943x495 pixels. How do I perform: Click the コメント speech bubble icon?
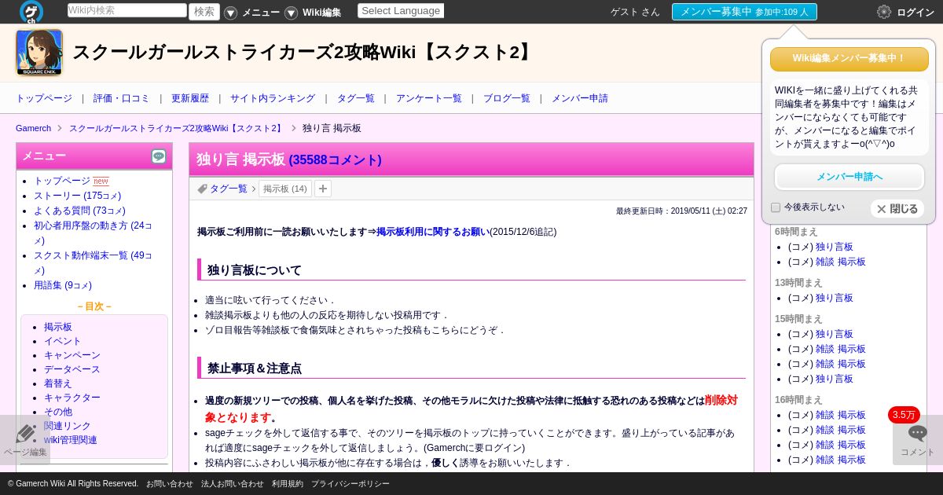tap(918, 433)
